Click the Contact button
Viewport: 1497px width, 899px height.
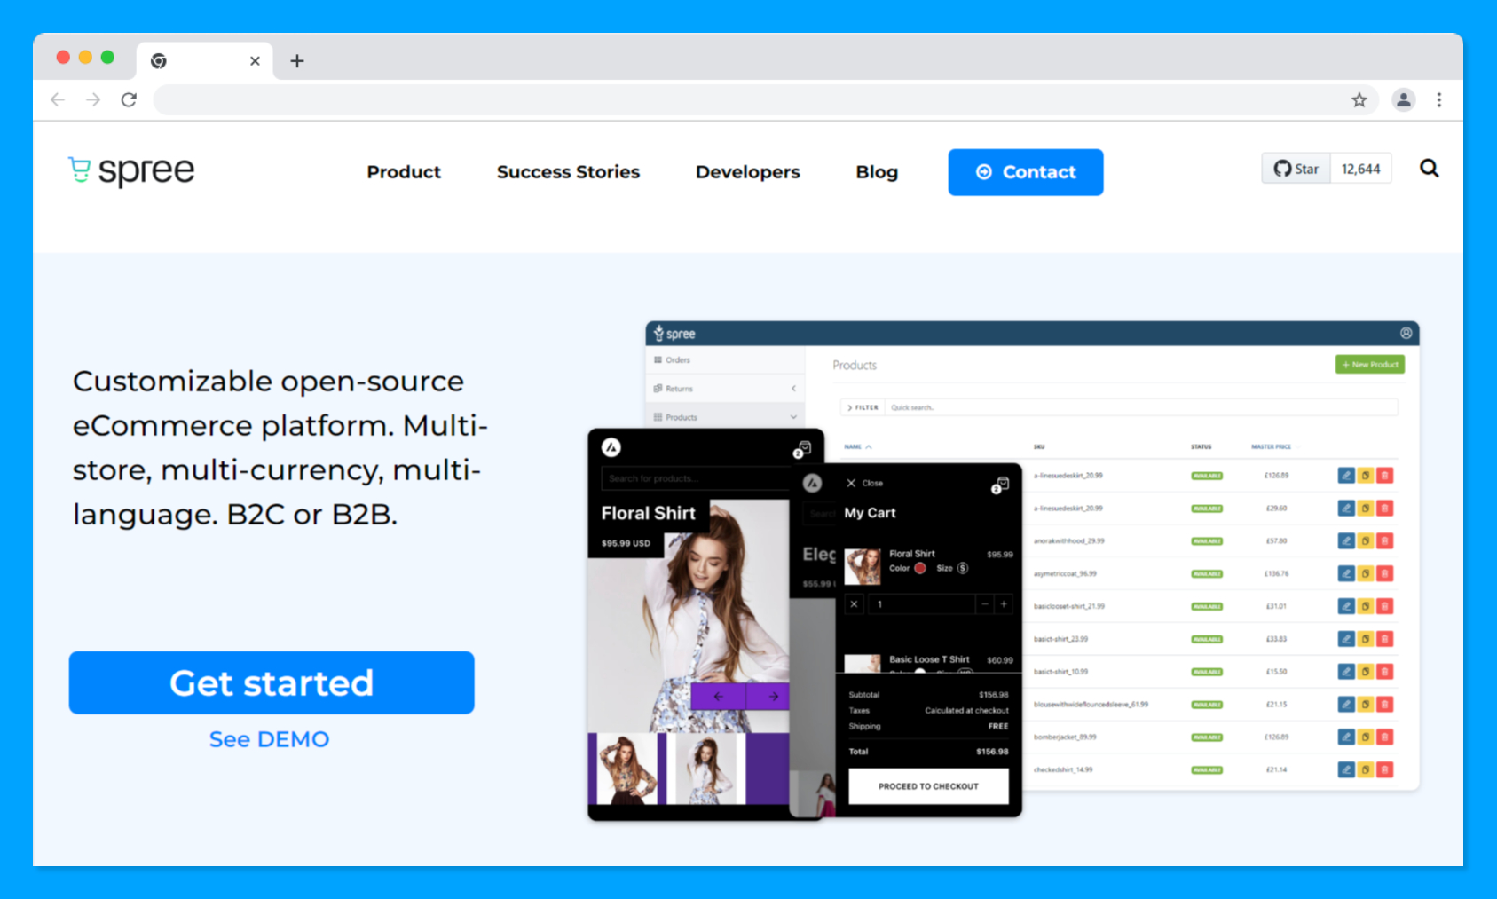1025,172
